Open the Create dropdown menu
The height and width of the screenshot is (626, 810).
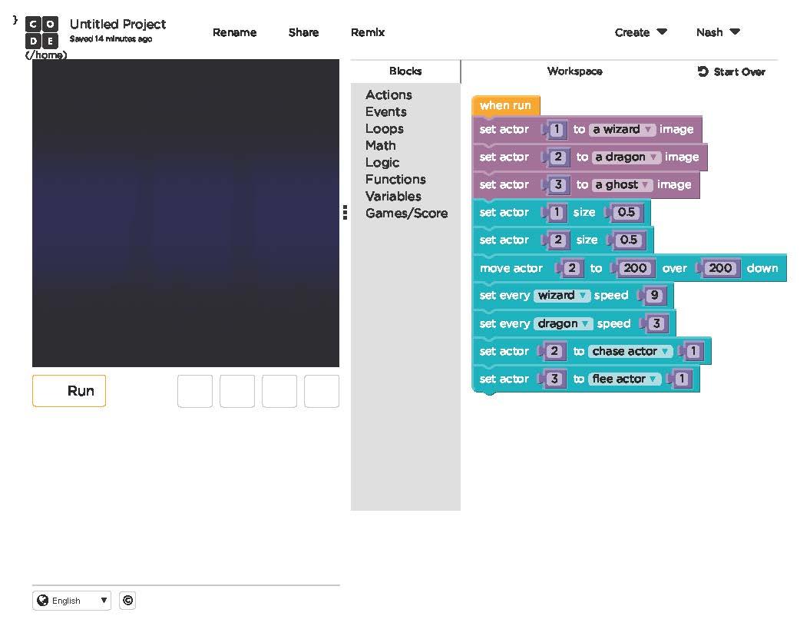(641, 32)
